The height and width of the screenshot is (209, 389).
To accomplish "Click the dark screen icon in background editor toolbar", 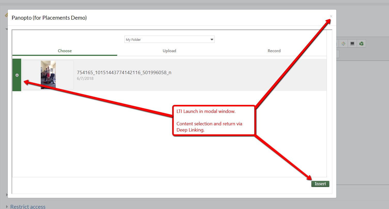I will coord(352,44).
